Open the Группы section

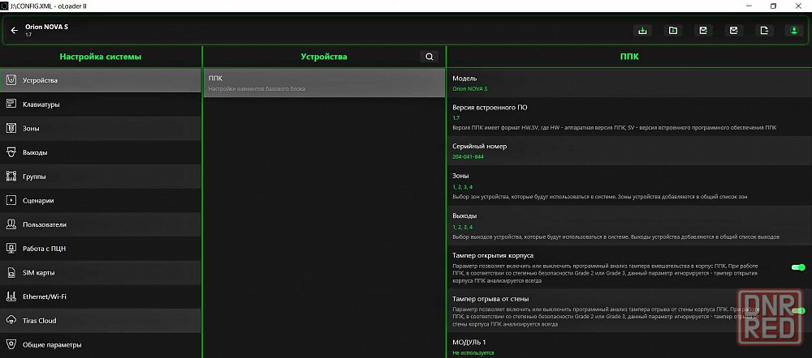[101, 176]
